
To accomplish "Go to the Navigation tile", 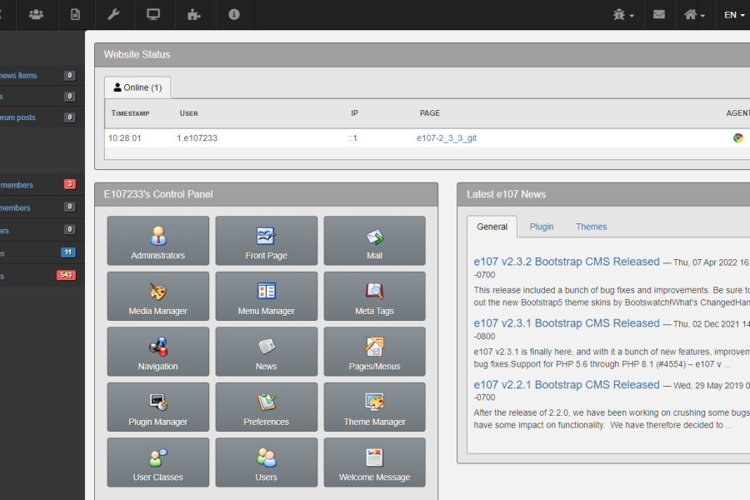I will pos(157,352).
